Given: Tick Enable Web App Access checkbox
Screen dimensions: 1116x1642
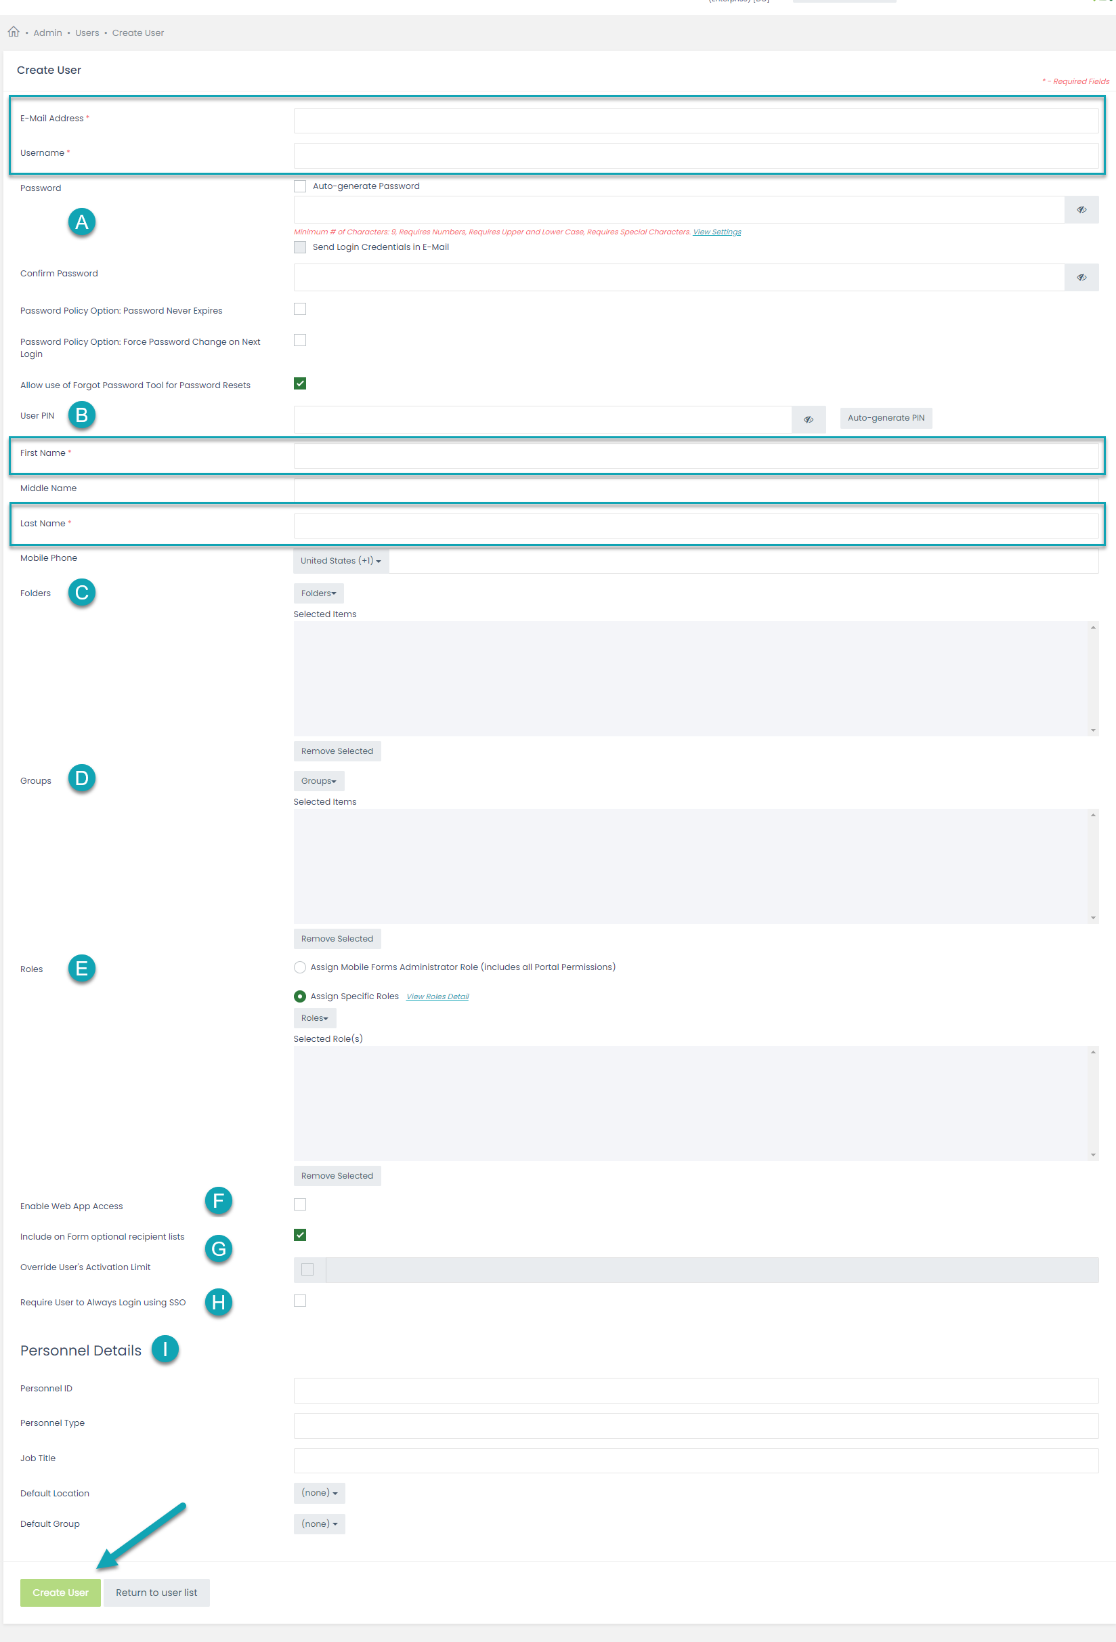Looking at the screenshot, I should click(x=300, y=1204).
